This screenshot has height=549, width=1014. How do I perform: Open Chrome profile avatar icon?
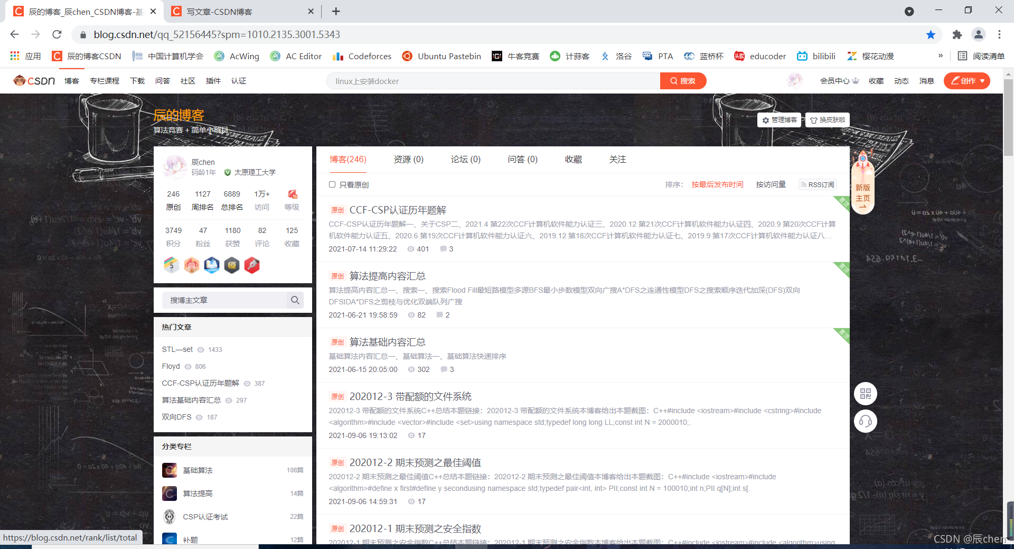pyautogui.click(x=978, y=34)
